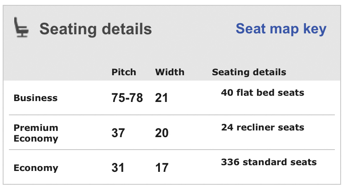Screen dimensions: 346x191
Task: Click the Business pitch value 75-78
Action: pyautogui.click(x=127, y=98)
